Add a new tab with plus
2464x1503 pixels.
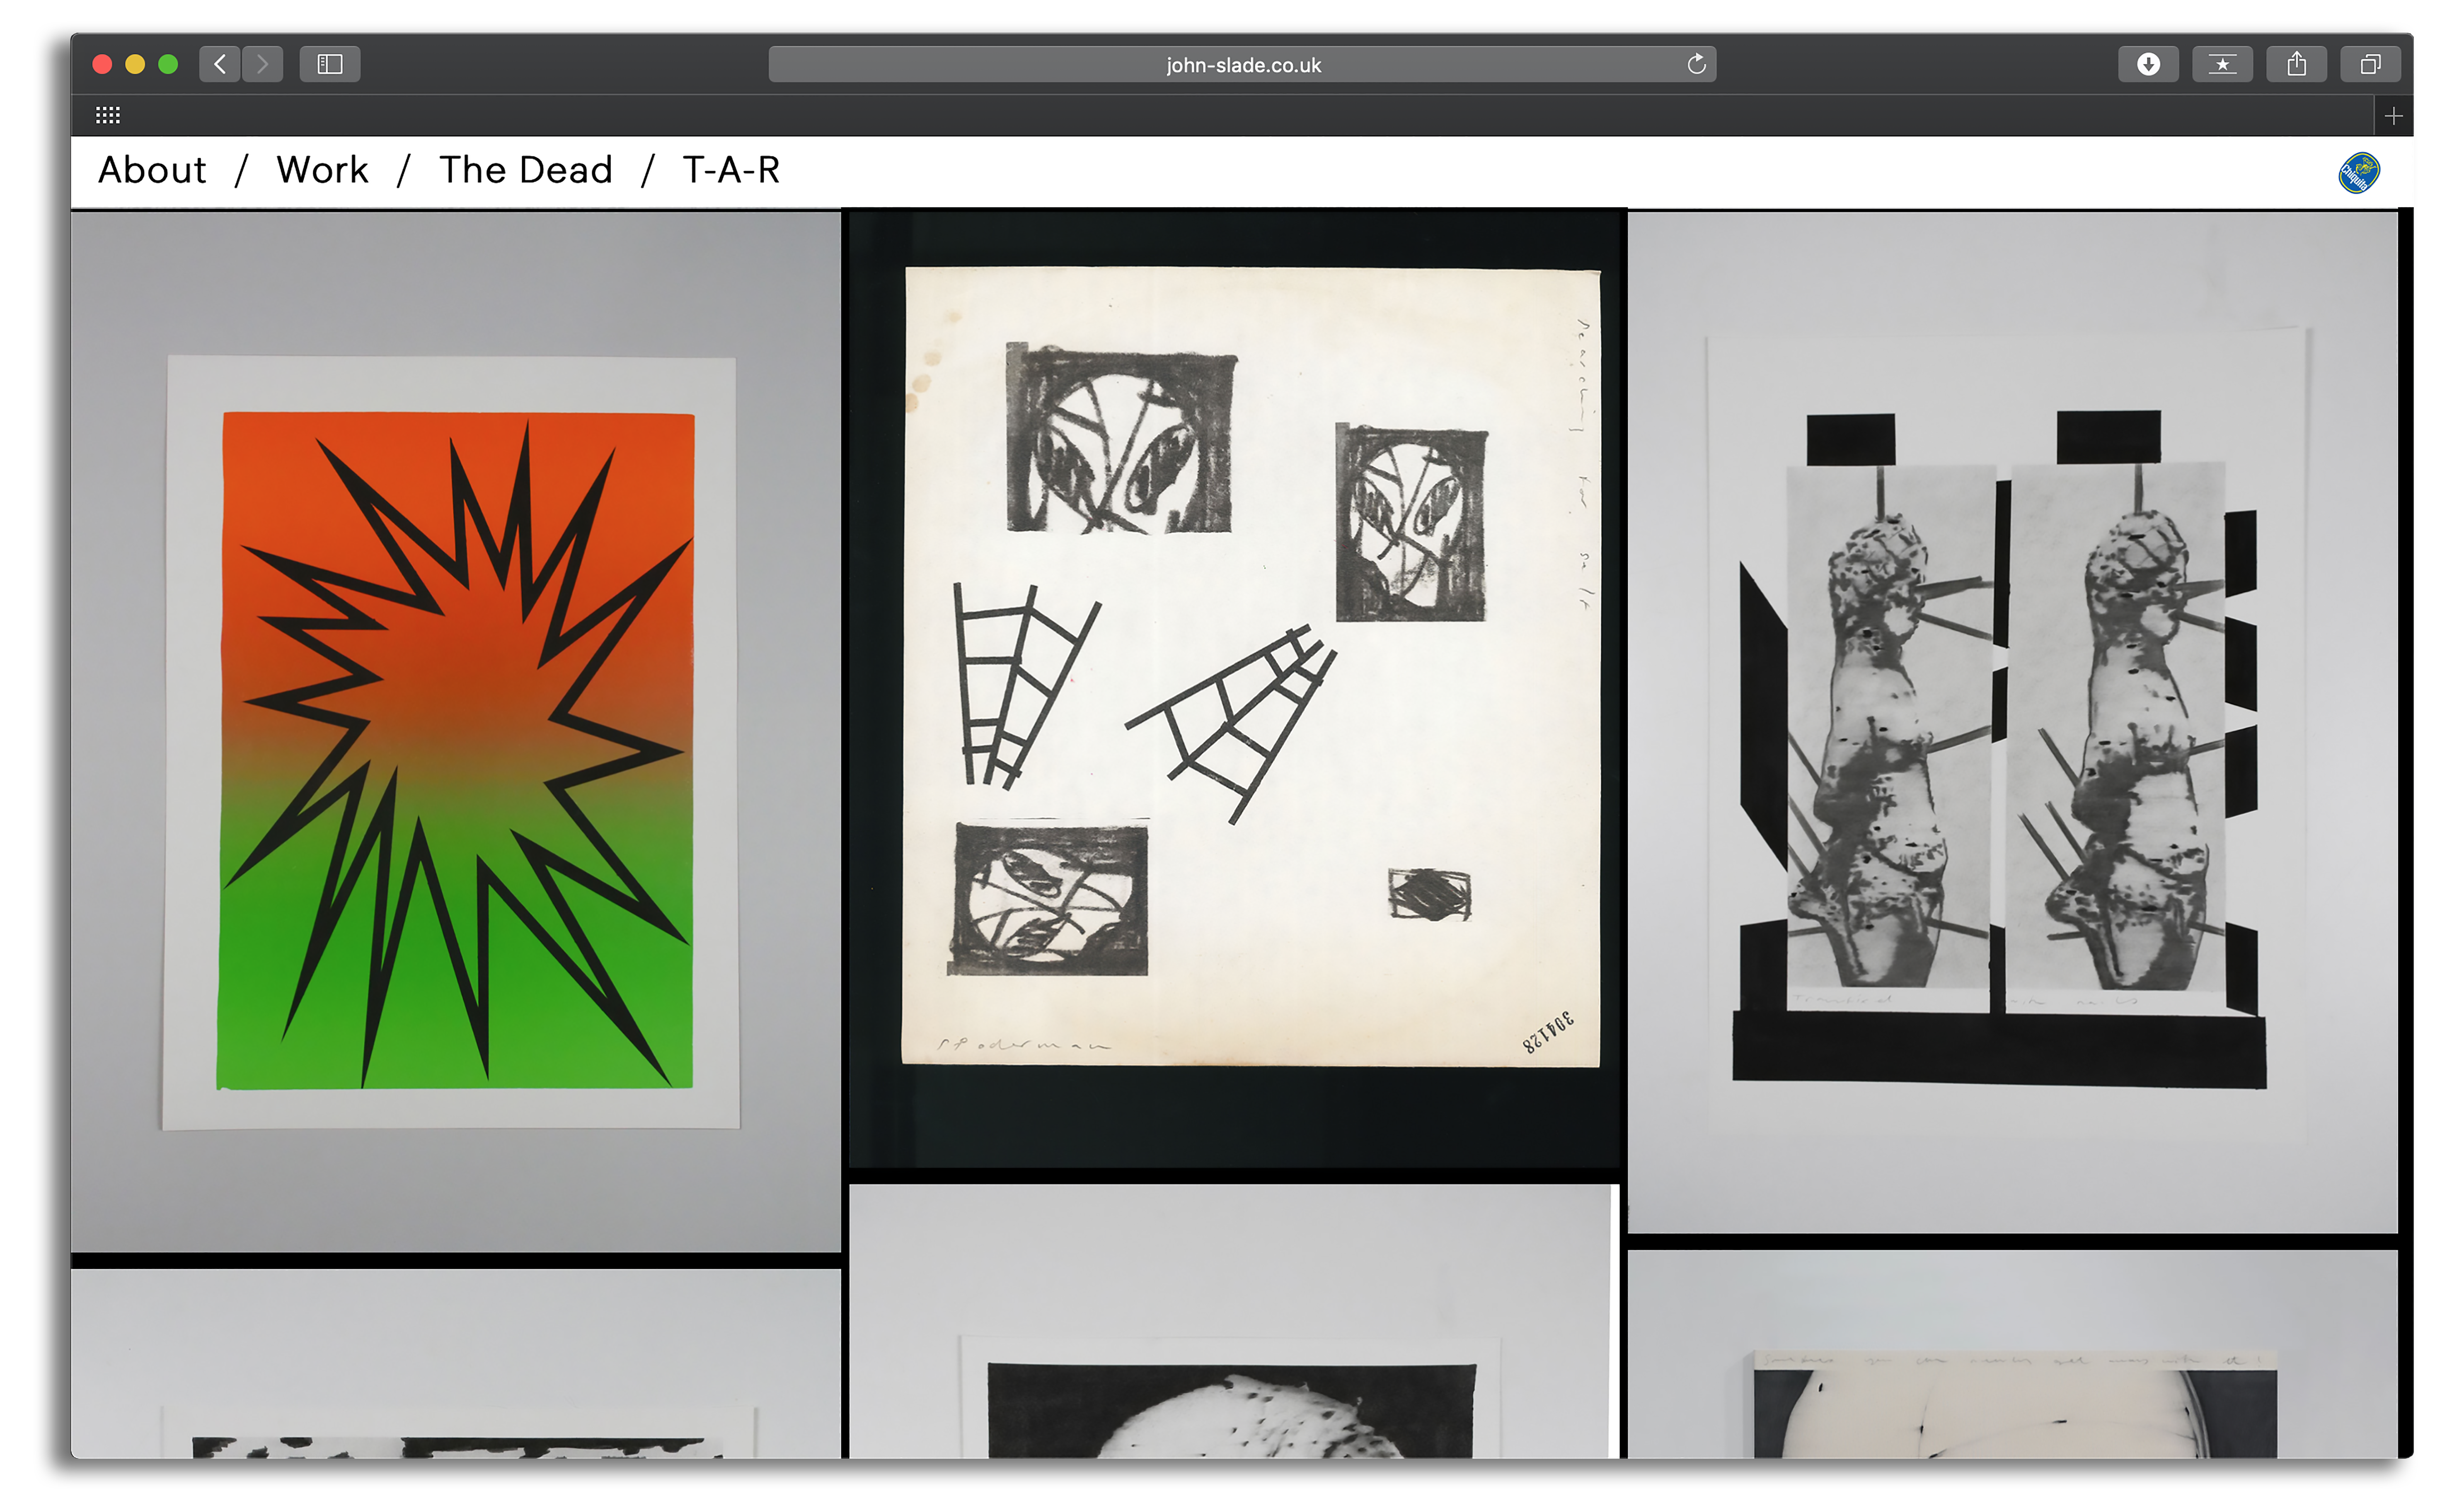pos(2393,116)
